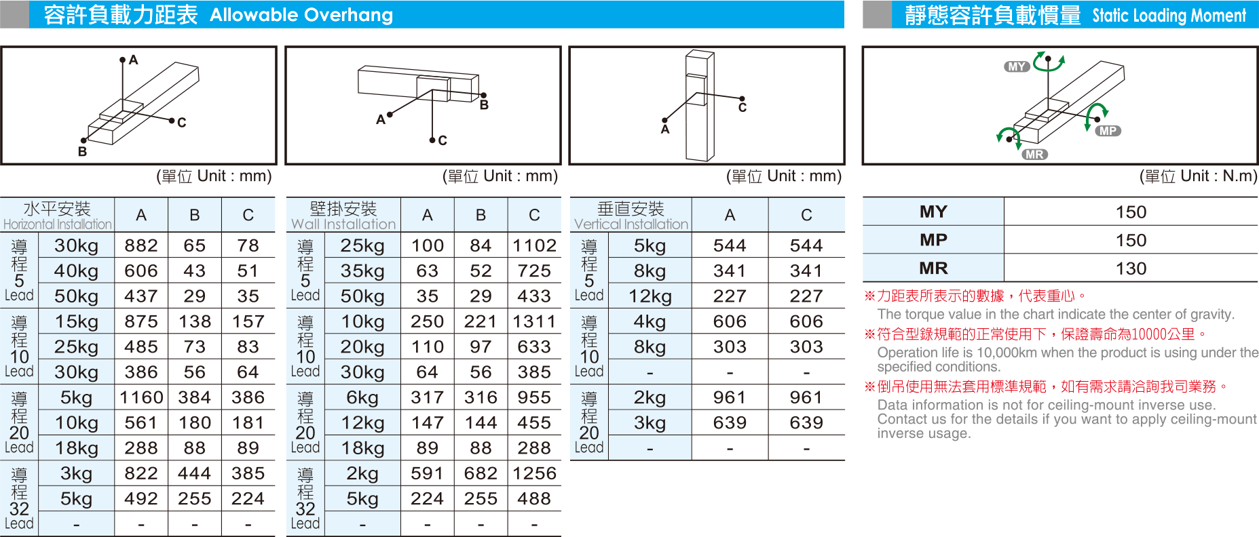
Task: Click the gray MR badge in diagram
Action: [x=1034, y=155]
